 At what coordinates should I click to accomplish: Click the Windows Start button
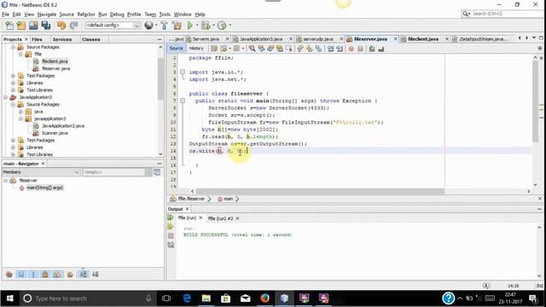[9, 298]
